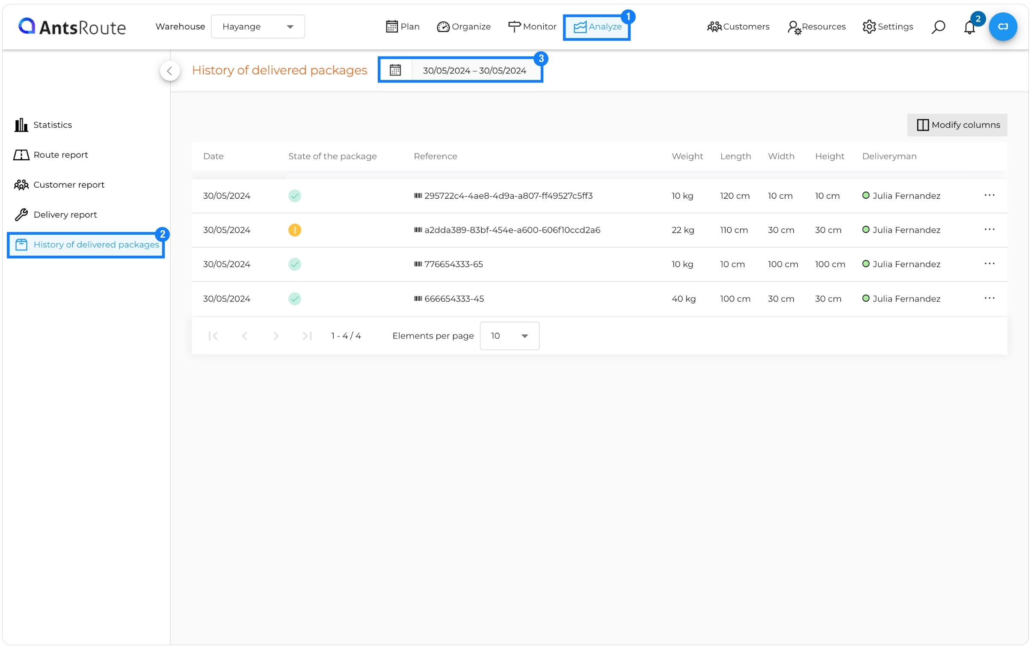The image size is (1031, 649).
Task: Click the Modify columns button
Action: (957, 125)
